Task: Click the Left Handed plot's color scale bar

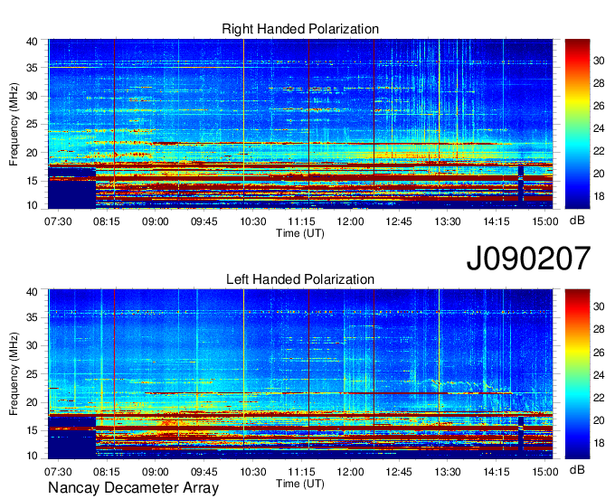Action: tap(577, 374)
